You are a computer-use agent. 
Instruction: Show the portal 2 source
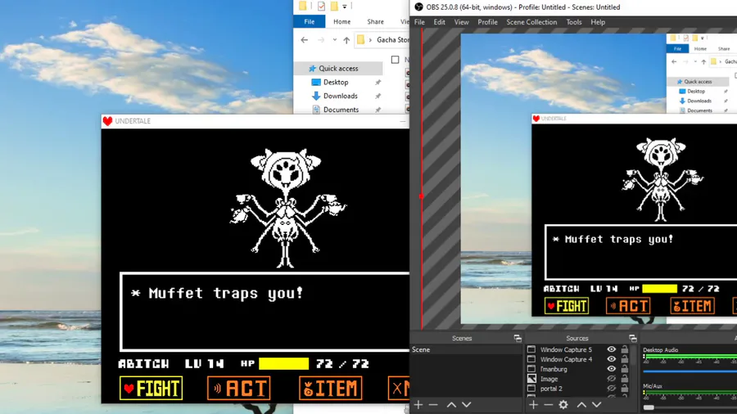click(611, 389)
